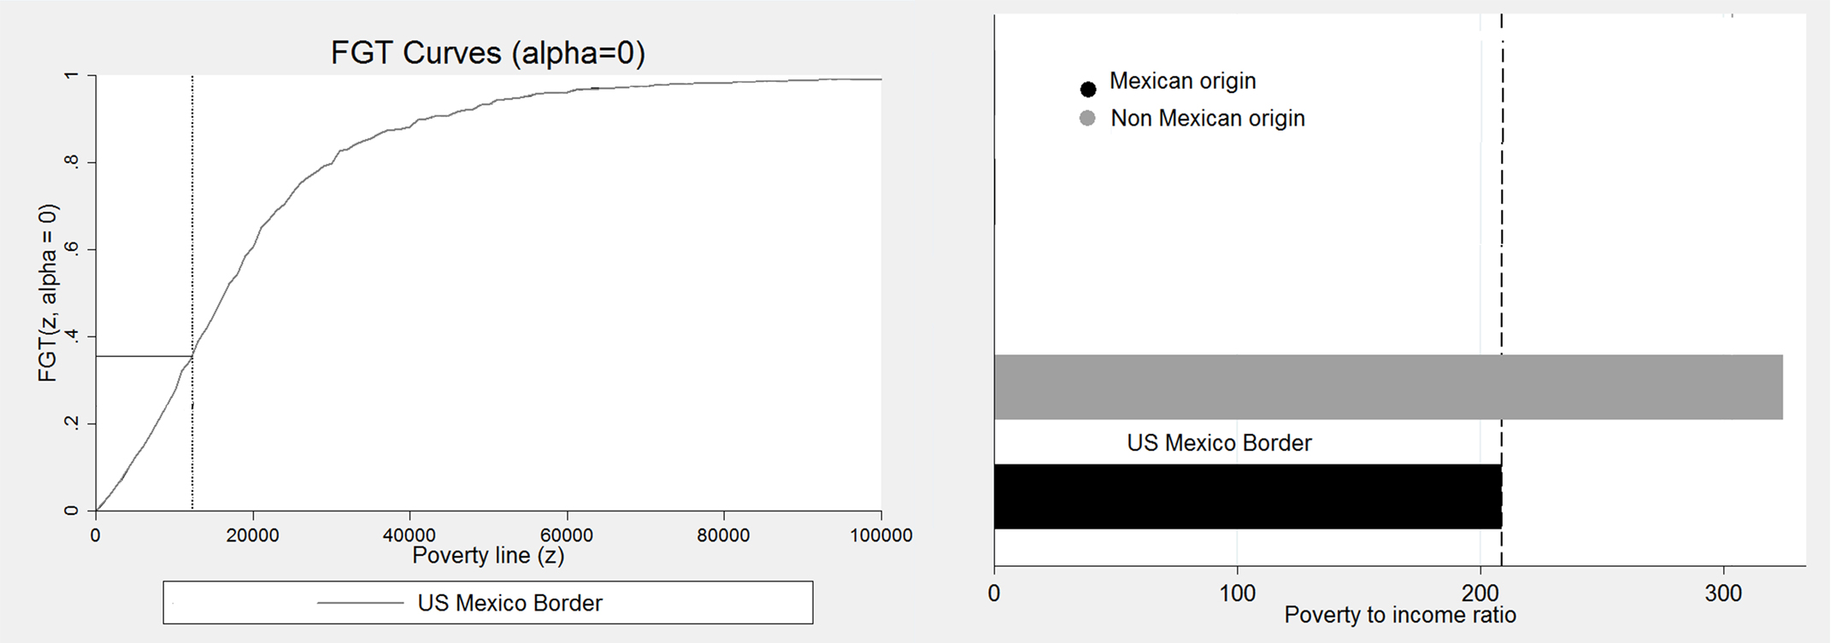This screenshot has width=1831, height=643.
Task: Click the 20000 tick label on poverty line axis
Action: [252, 535]
